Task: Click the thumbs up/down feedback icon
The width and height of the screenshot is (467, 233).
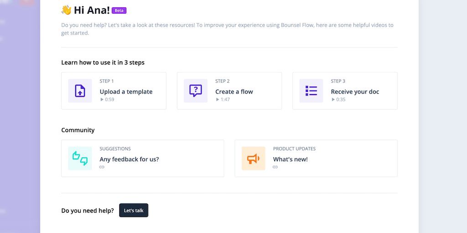Action: pyautogui.click(x=80, y=158)
